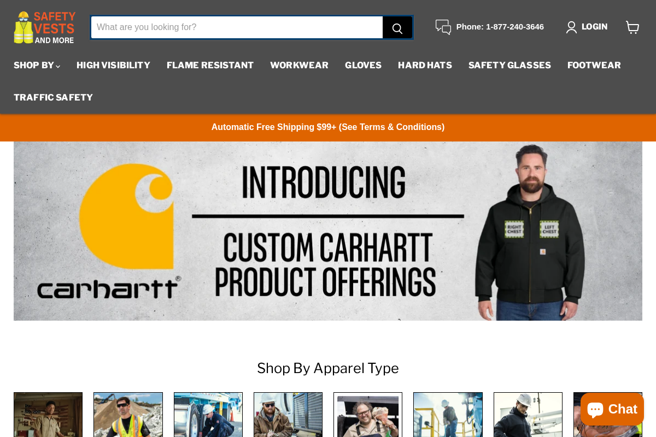Open the Shopify chat widget
656x437 pixels.
(x=611, y=409)
